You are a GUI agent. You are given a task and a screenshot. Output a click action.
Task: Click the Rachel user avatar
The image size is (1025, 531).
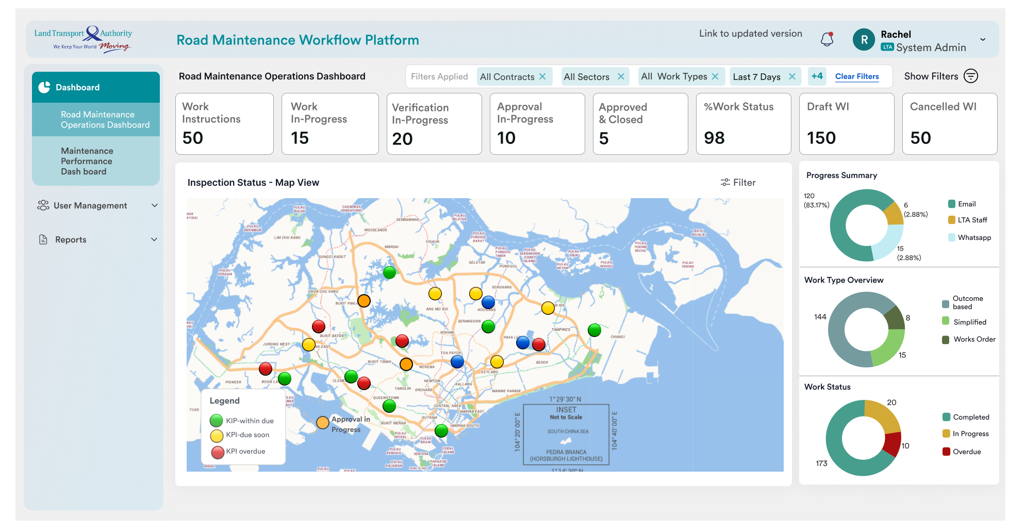(864, 40)
